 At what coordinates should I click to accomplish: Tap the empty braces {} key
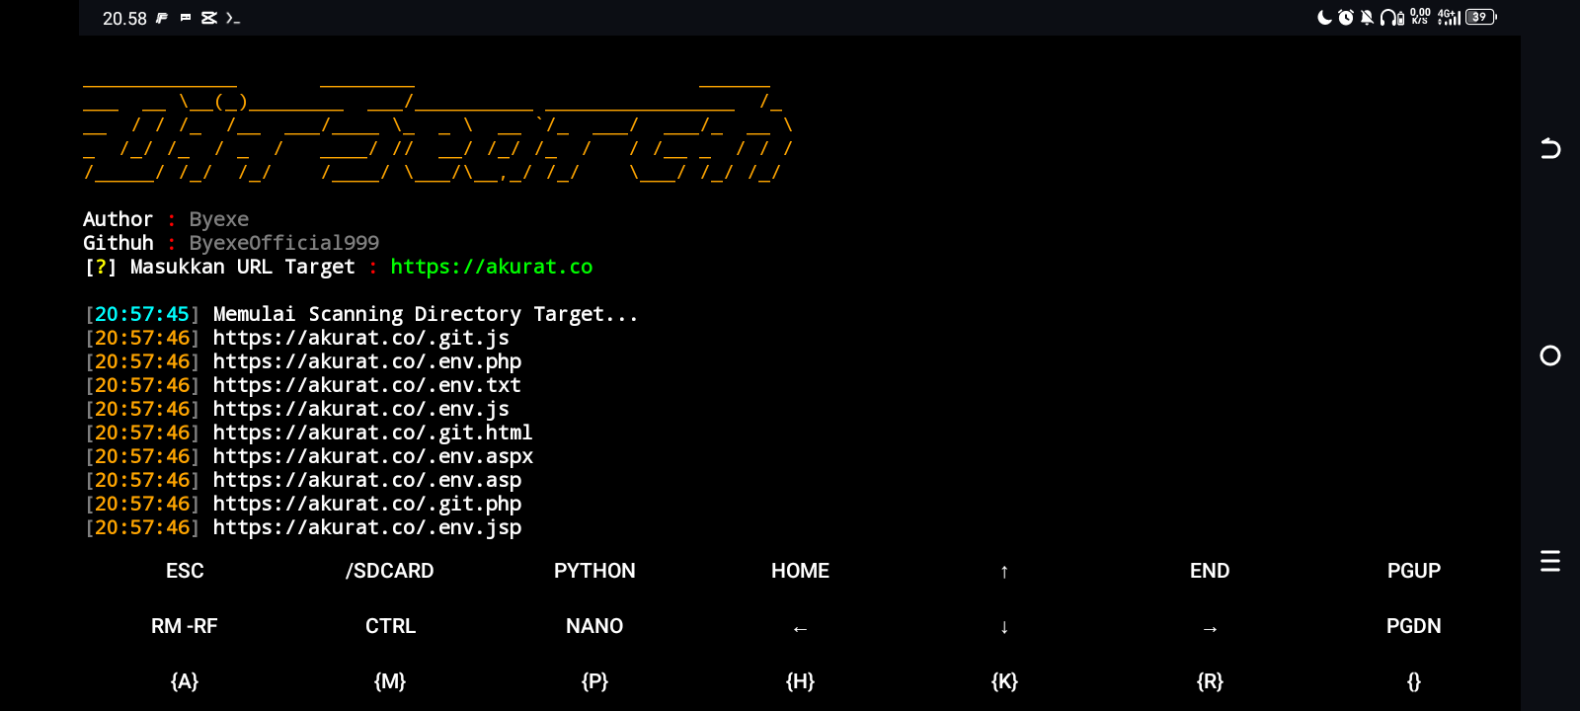(x=1414, y=681)
